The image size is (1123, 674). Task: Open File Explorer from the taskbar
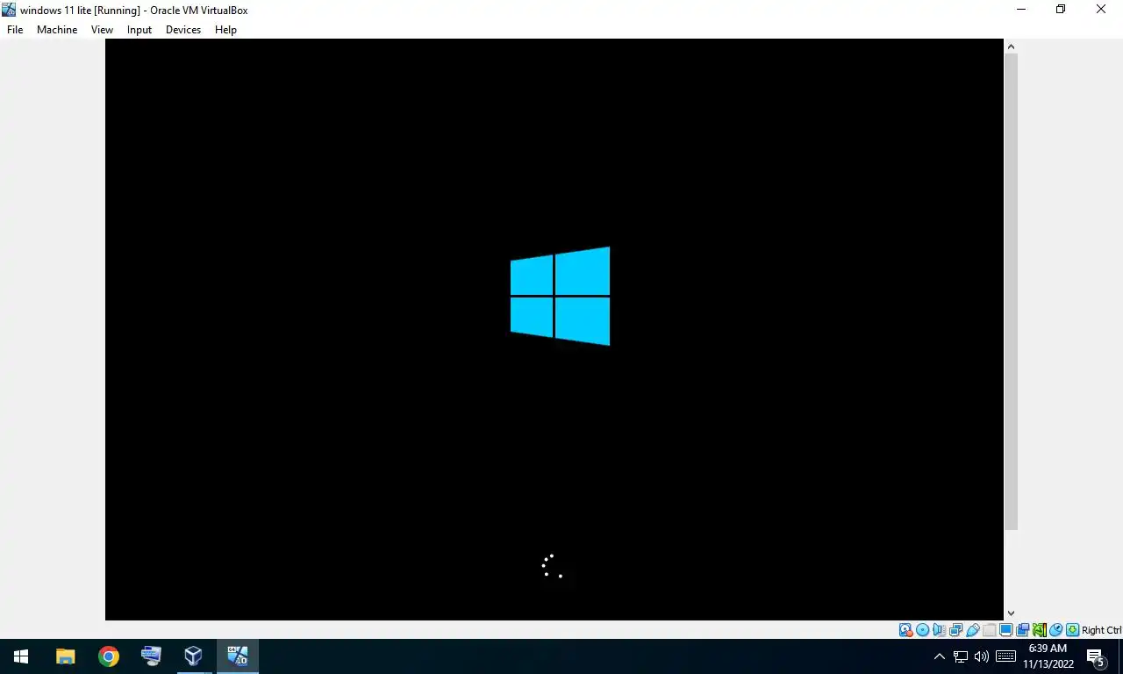tap(66, 656)
